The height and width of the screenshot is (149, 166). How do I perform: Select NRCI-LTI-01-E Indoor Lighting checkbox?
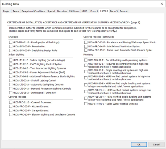[11, 60]
